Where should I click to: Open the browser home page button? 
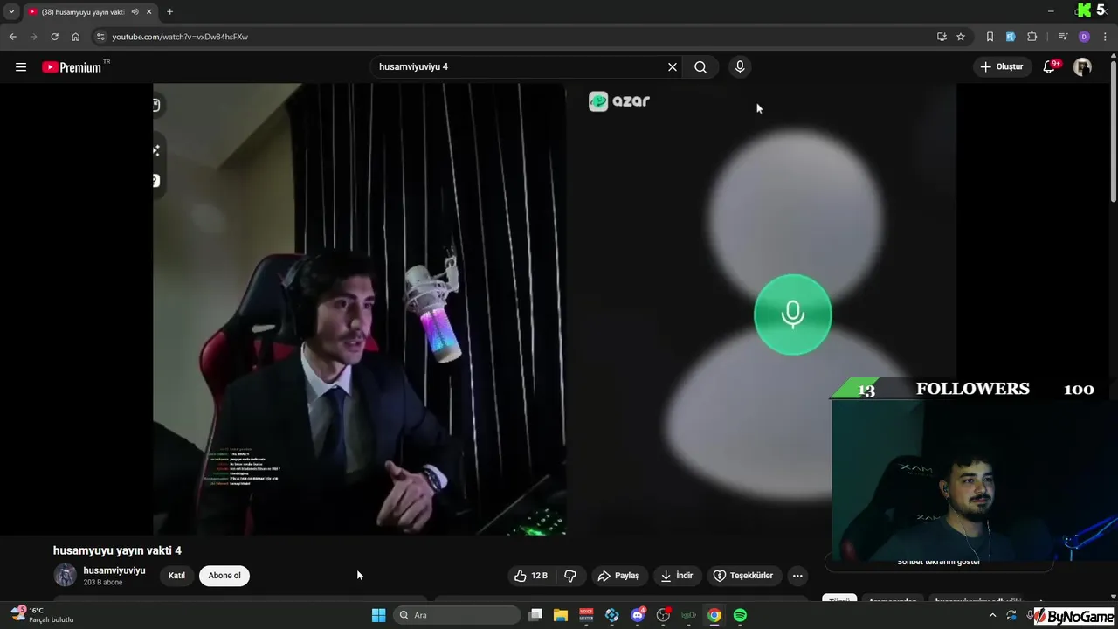(x=75, y=37)
